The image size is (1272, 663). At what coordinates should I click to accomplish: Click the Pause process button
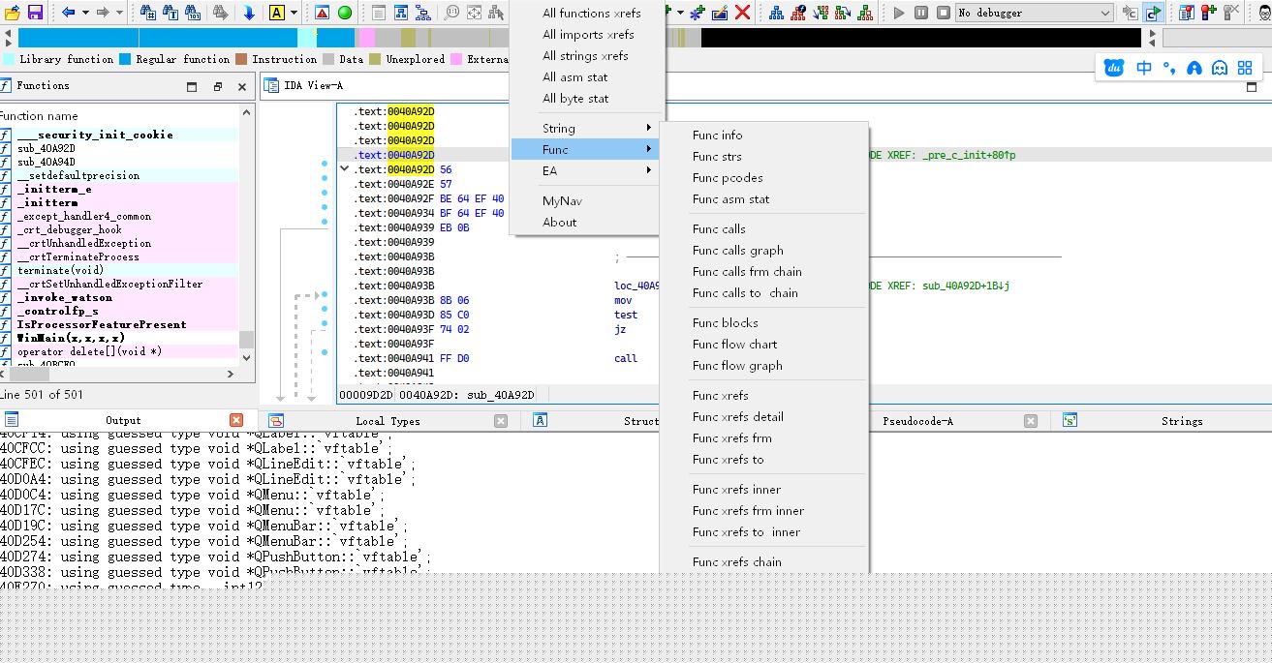tap(920, 13)
